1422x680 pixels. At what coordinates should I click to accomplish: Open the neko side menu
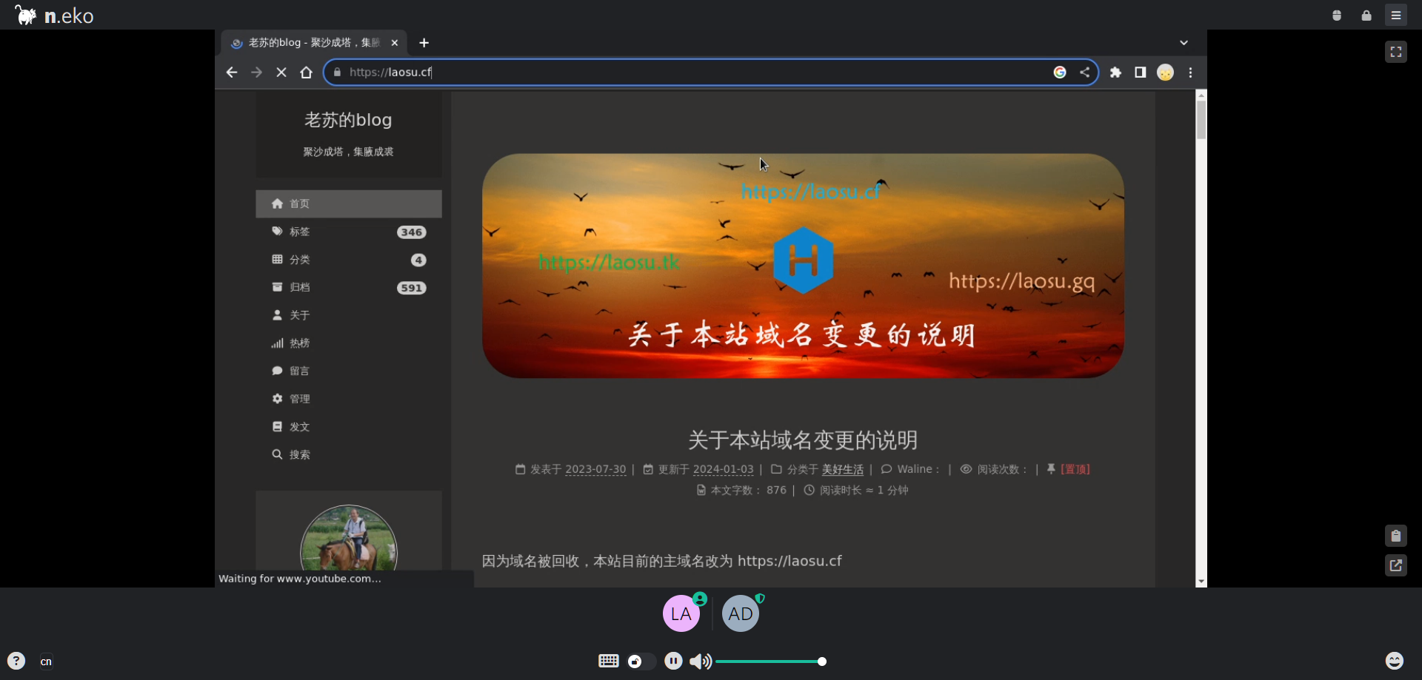click(x=1397, y=15)
